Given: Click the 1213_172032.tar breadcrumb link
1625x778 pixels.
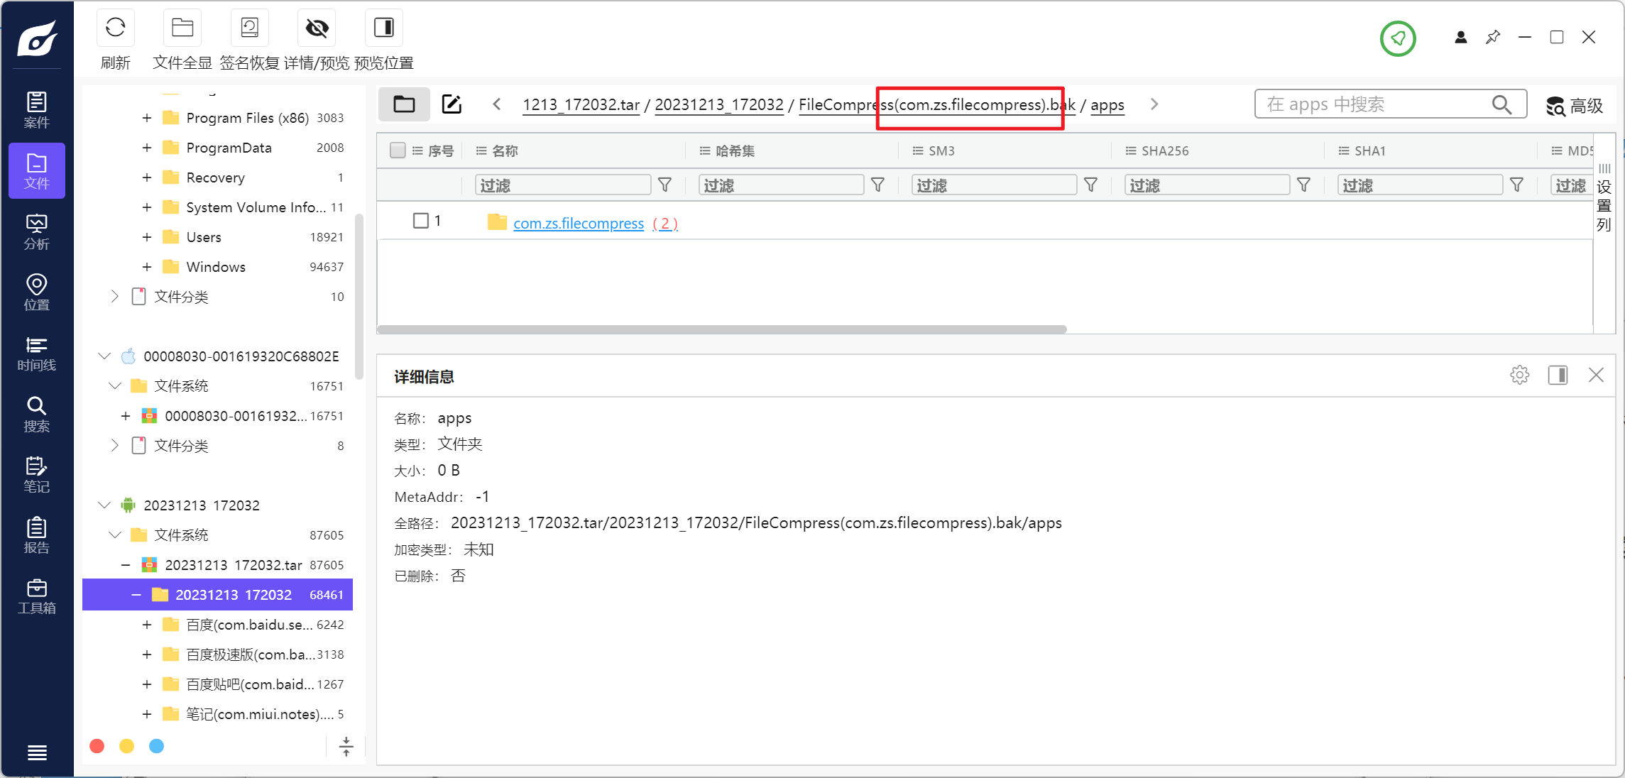Looking at the screenshot, I should click(x=581, y=105).
